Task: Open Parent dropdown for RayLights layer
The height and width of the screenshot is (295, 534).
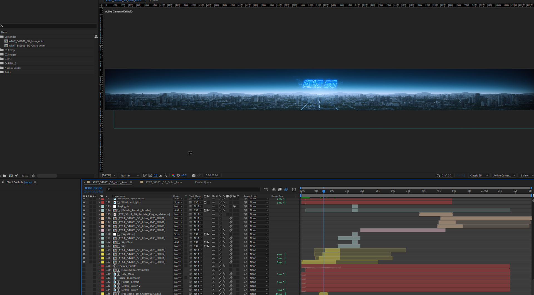Action: [x=259, y=206]
